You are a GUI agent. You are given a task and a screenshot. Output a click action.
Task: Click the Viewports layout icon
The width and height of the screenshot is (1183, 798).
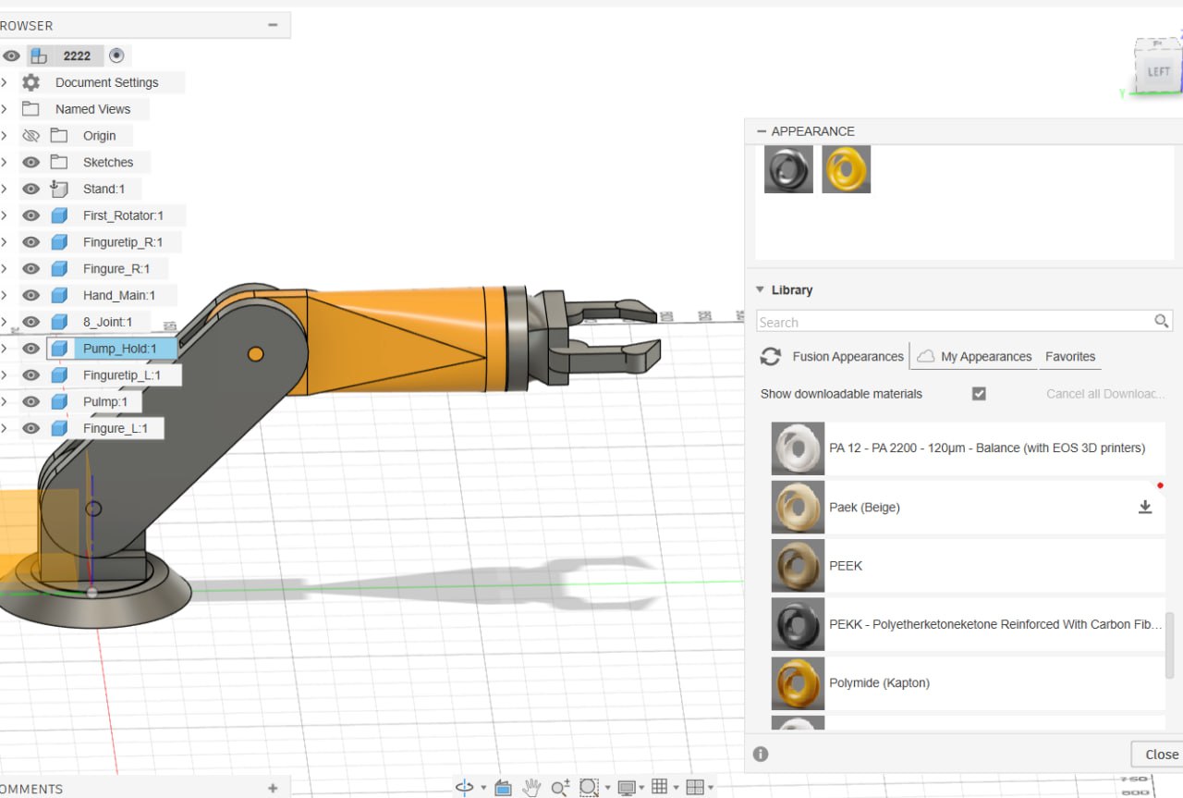click(695, 787)
